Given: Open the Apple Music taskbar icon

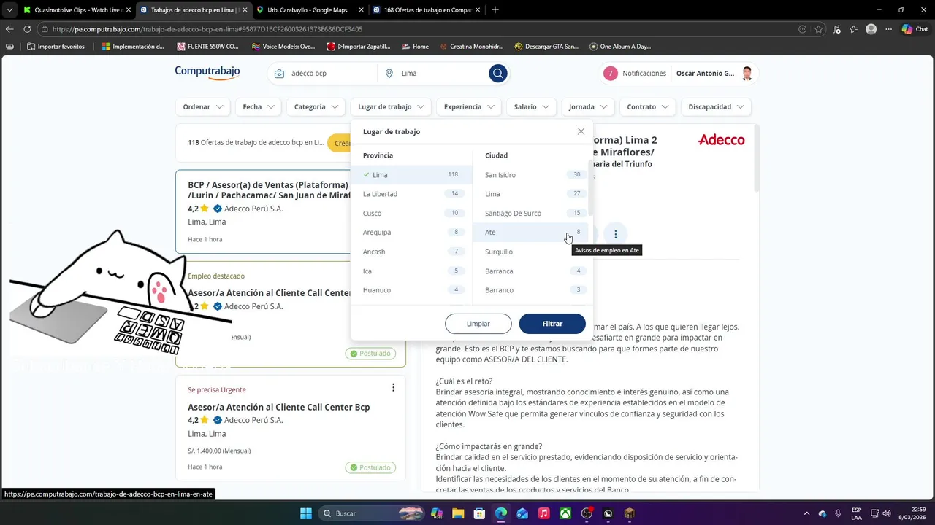Looking at the screenshot, I should pos(543,513).
